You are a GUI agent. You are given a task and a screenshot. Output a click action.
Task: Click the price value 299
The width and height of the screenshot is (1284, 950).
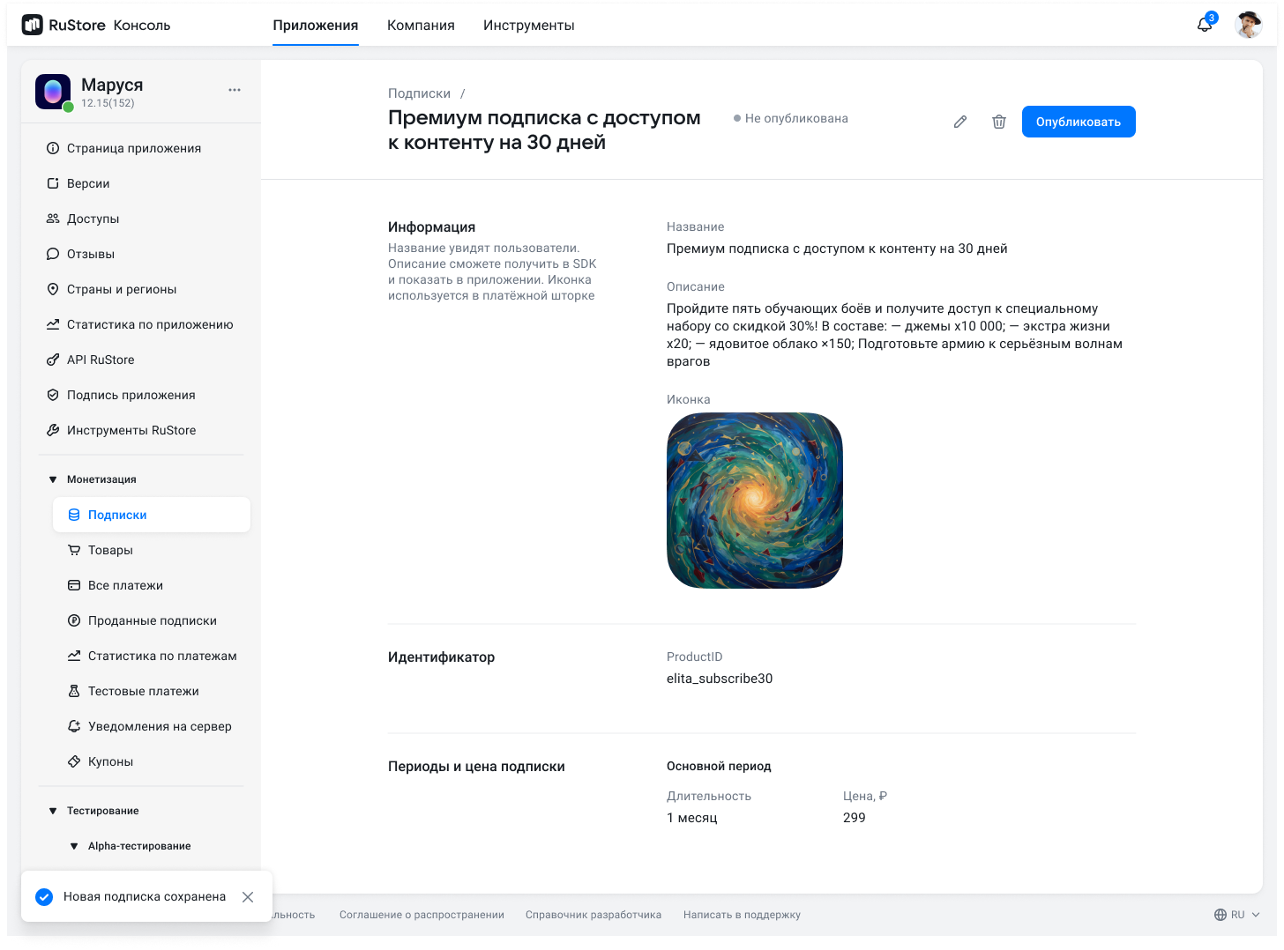pyautogui.click(x=855, y=818)
